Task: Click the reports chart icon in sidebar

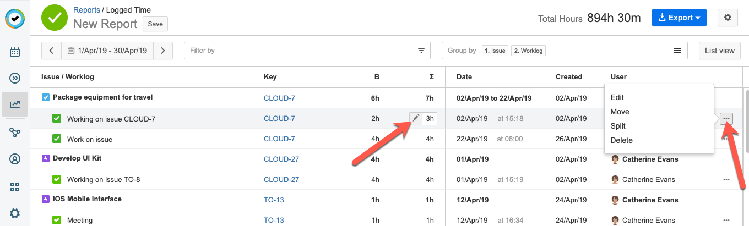Action: point(15,104)
